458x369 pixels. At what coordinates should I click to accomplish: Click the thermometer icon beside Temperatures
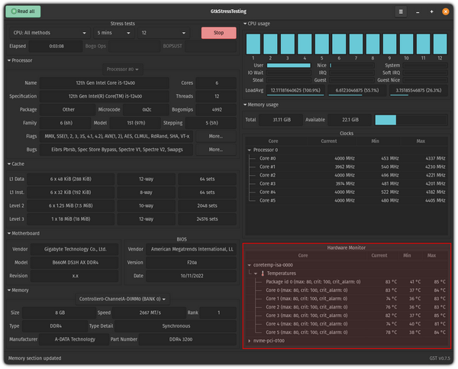pos(263,273)
